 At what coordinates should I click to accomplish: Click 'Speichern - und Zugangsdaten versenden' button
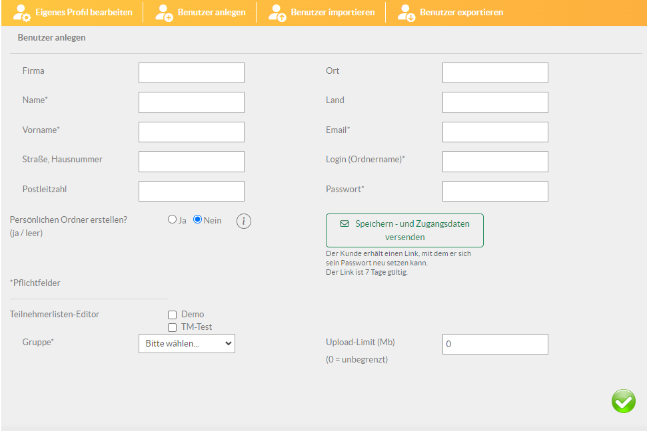click(x=404, y=230)
